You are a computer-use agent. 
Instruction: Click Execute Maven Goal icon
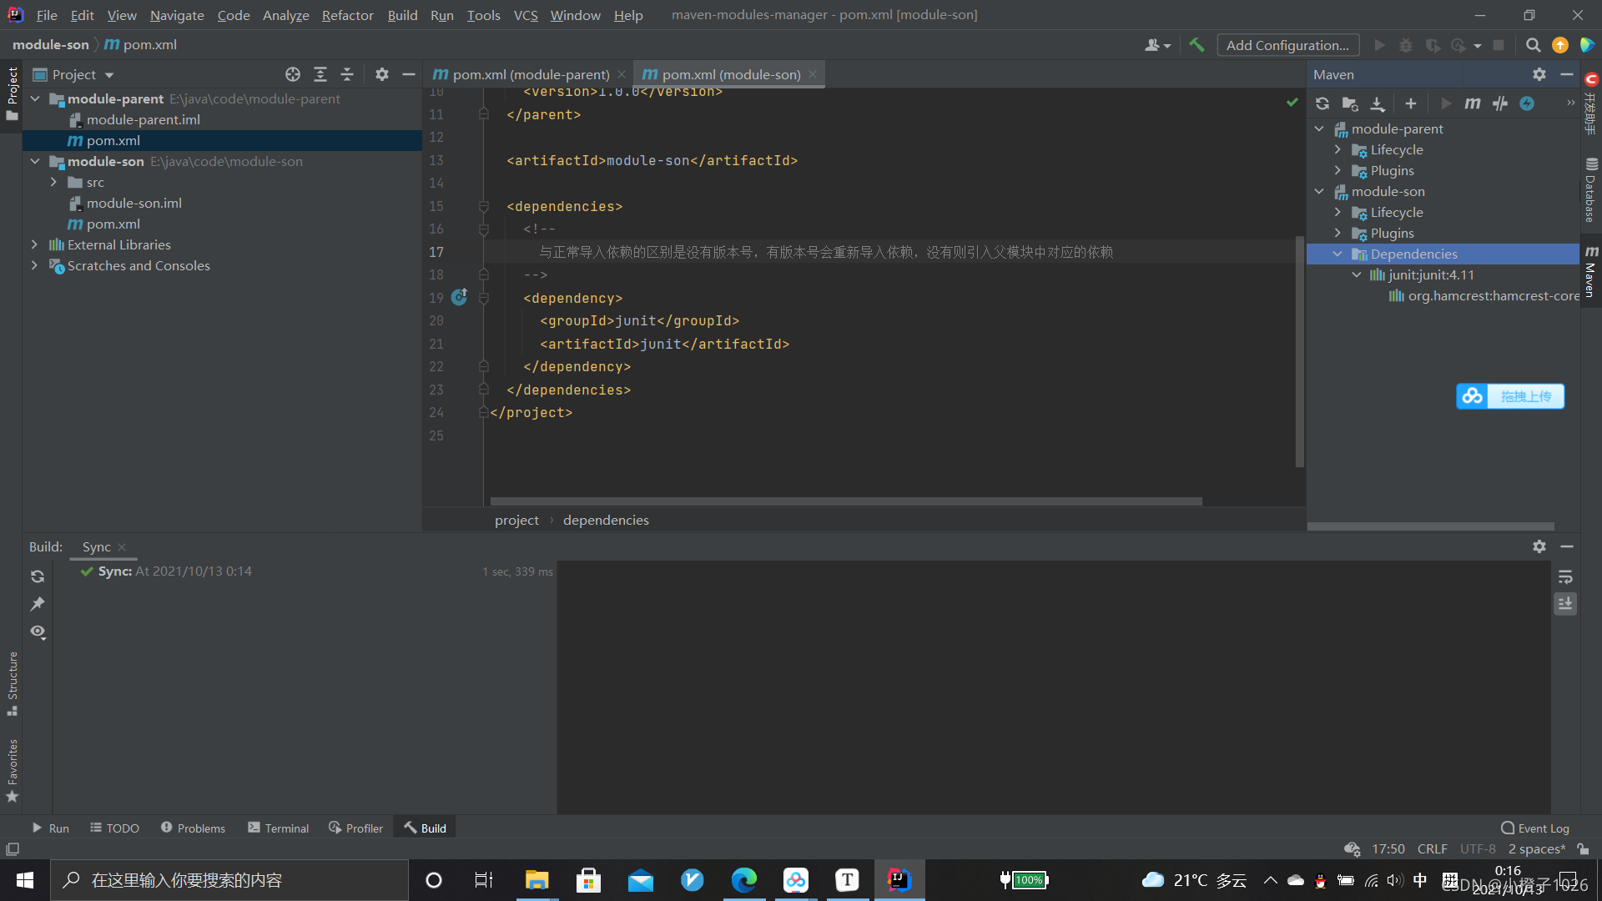[x=1473, y=103]
